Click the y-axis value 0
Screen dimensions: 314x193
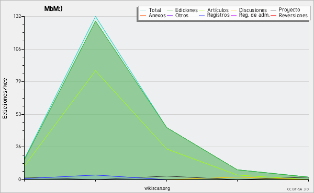coord(20,179)
